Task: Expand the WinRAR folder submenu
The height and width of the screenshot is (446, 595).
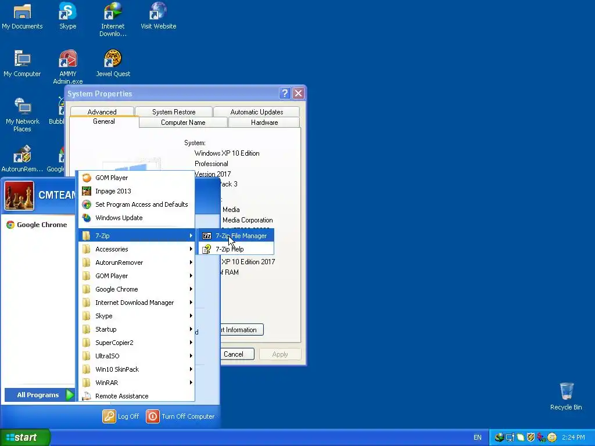Action: 137,382
